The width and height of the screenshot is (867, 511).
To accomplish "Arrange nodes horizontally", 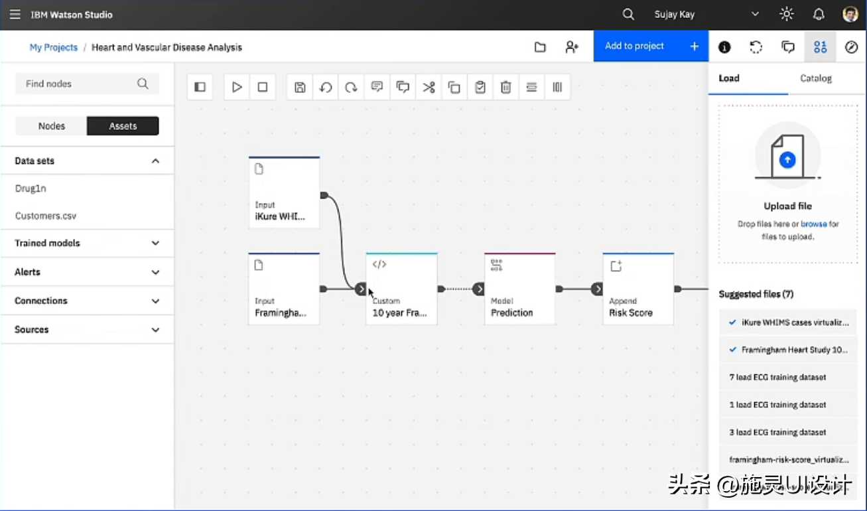I will point(531,87).
